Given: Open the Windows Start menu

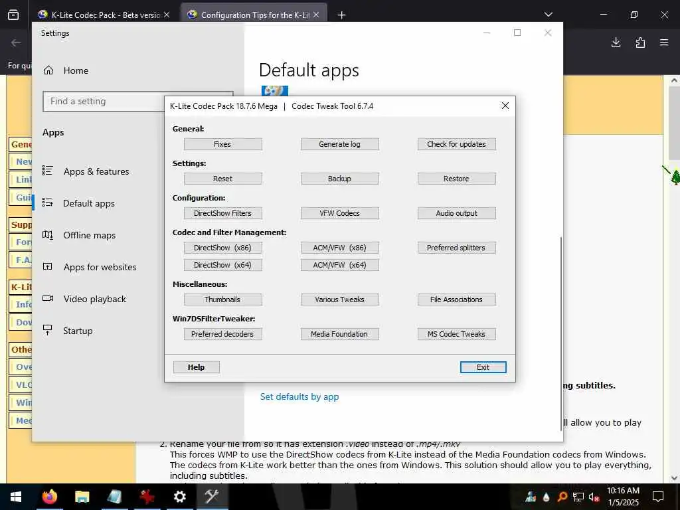Looking at the screenshot, I should tap(16, 497).
